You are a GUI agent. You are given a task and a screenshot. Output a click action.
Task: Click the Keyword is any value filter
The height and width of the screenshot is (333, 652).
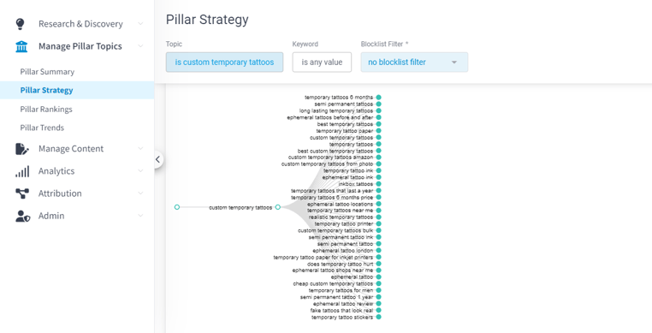(322, 62)
